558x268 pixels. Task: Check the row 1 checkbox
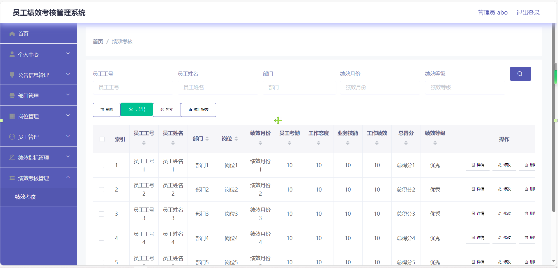[x=101, y=165]
